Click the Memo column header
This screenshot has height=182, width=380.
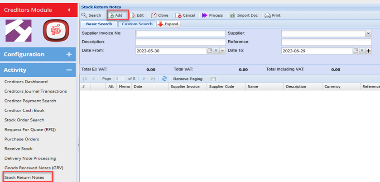(x=124, y=87)
